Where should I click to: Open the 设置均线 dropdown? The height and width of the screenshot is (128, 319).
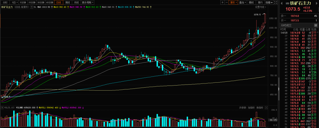[x=261, y=7]
